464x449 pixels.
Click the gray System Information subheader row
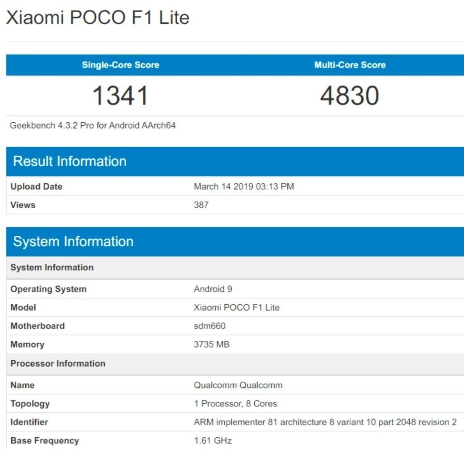click(x=52, y=267)
